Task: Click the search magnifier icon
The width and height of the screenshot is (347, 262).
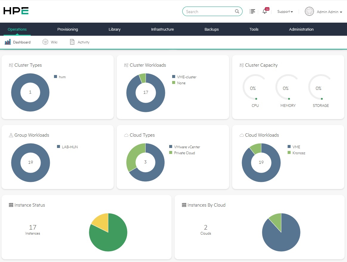Action: (x=237, y=12)
